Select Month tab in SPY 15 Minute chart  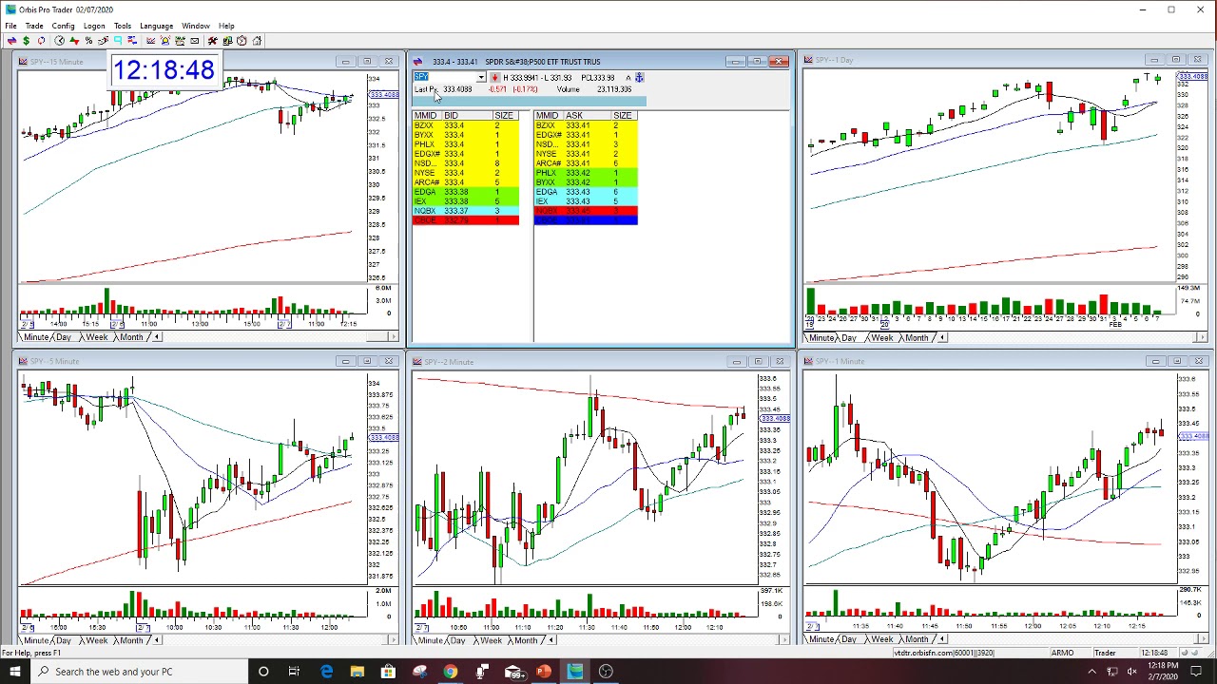(131, 337)
